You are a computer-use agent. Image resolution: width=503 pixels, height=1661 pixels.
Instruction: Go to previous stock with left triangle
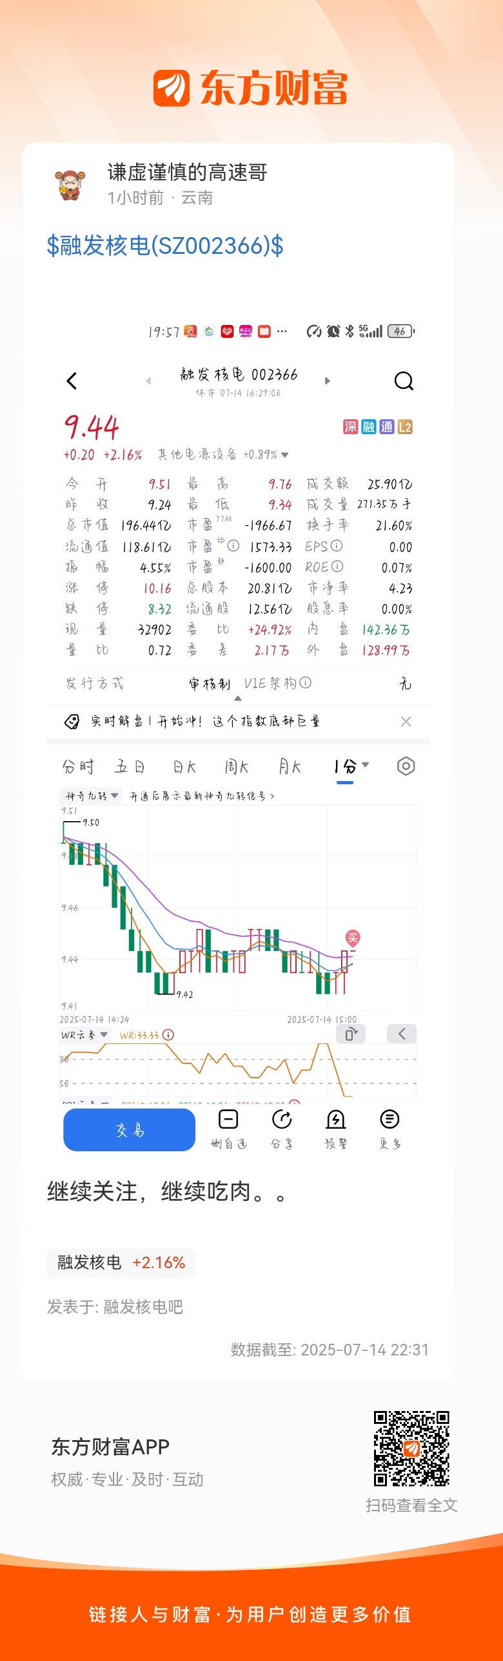[x=148, y=381]
